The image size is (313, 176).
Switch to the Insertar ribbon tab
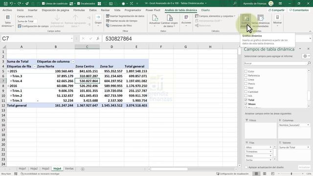33,10
